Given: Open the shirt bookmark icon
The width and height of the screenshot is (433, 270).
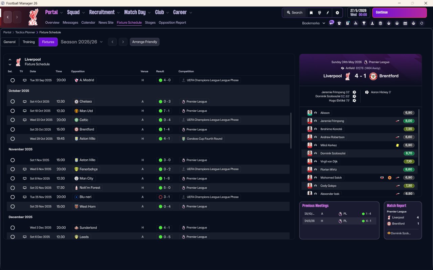Looking at the screenshot, I should (x=339, y=23).
